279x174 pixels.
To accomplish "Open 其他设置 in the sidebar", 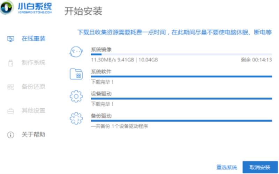I will click(33, 110).
